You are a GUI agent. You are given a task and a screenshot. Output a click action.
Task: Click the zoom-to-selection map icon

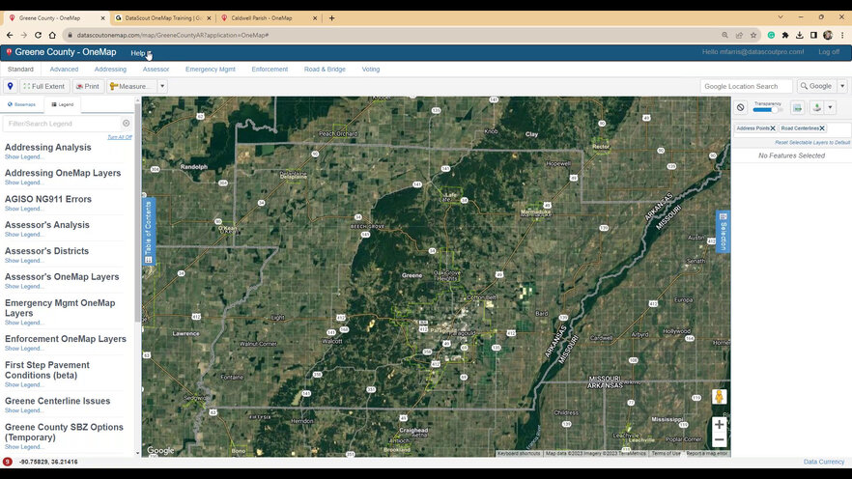[x=797, y=108]
